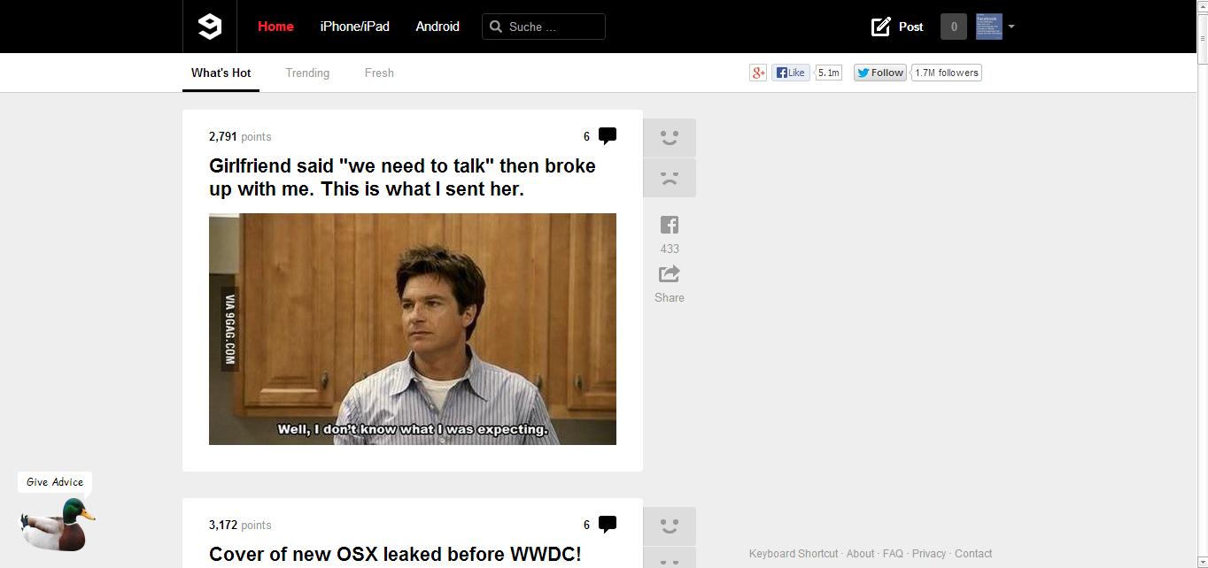This screenshot has height=568, width=1208.
Task: Downvote the girlfriend breakup post with frown
Action: point(670,178)
